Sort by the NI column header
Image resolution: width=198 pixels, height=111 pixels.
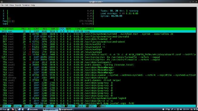pos(29,29)
